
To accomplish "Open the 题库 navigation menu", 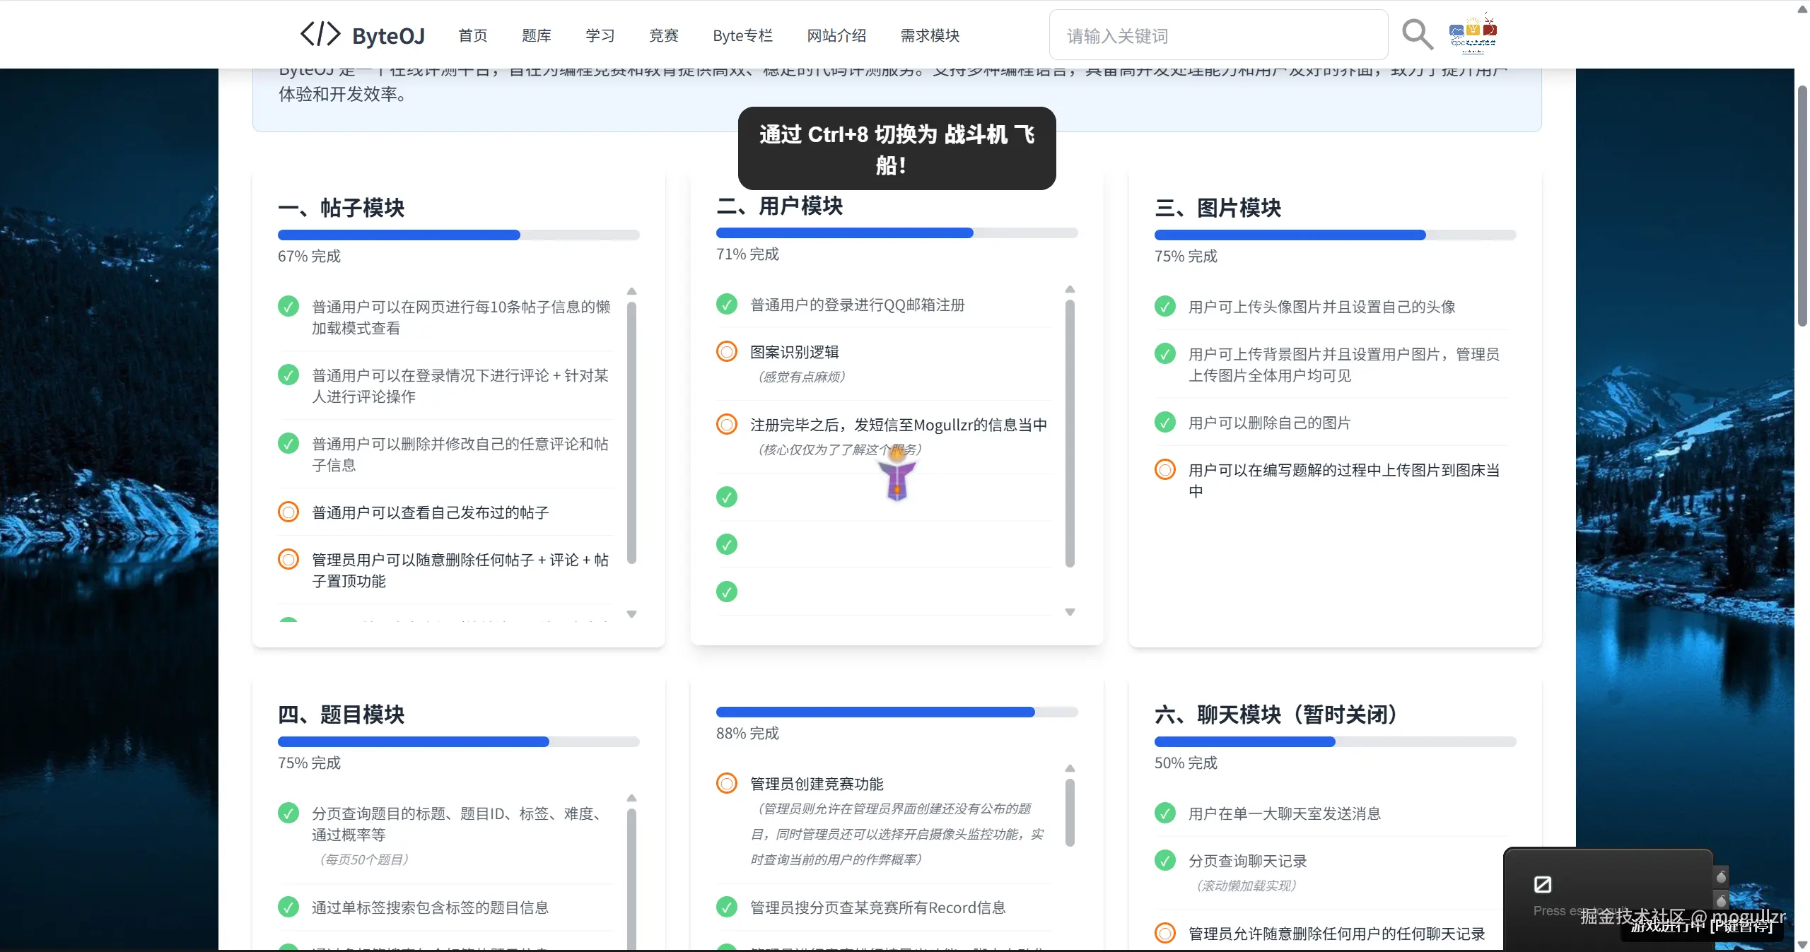I will [536, 35].
